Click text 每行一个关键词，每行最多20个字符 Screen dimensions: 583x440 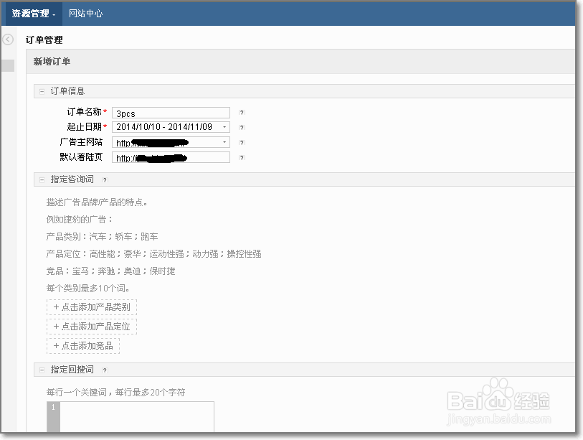(115, 393)
